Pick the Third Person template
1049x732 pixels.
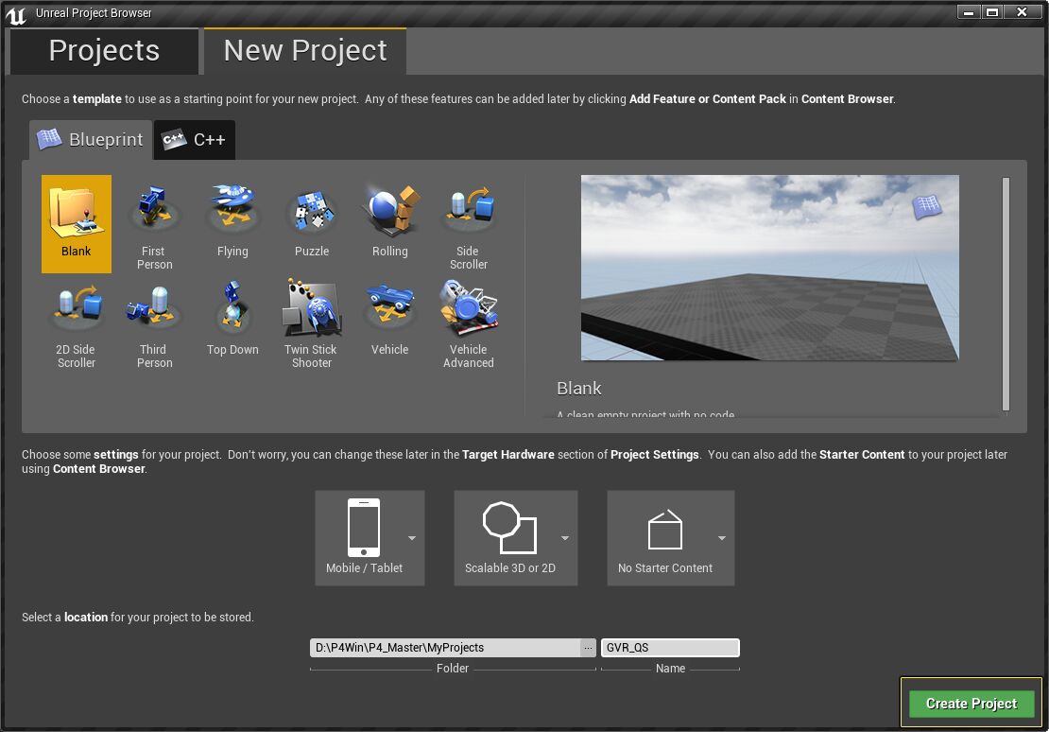pos(154,312)
